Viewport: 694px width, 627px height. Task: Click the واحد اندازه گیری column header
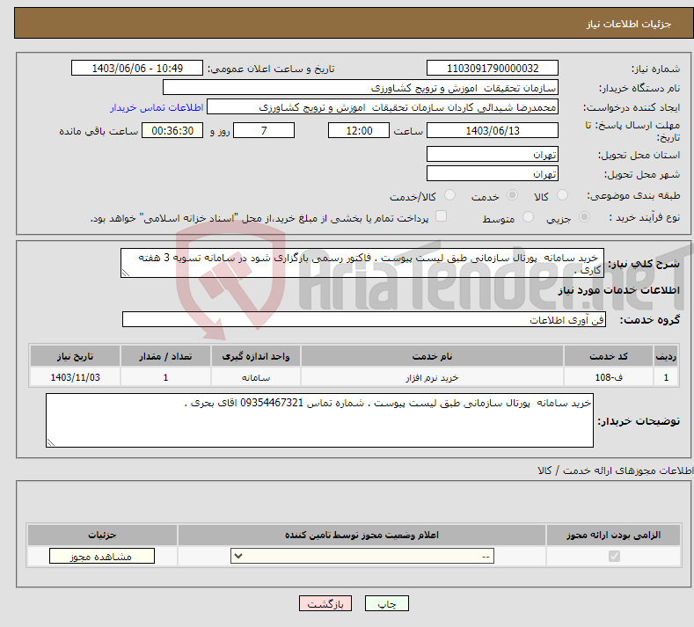(x=256, y=356)
